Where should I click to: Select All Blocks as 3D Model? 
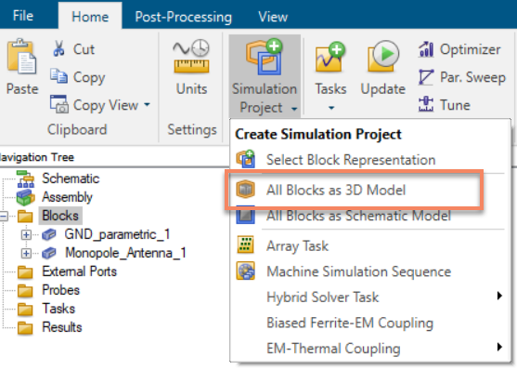[x=336, y=191]
